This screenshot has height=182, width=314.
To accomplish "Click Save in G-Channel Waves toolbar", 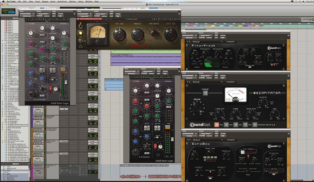I will pyautogui.click(x=64, y=19).
